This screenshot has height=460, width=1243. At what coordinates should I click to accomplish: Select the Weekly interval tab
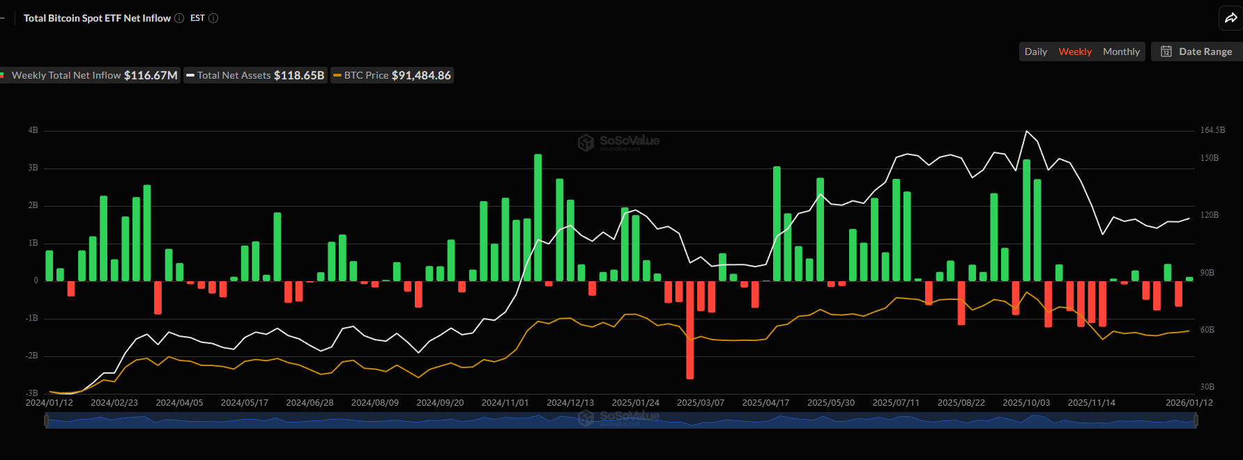tap(1074, 51)
